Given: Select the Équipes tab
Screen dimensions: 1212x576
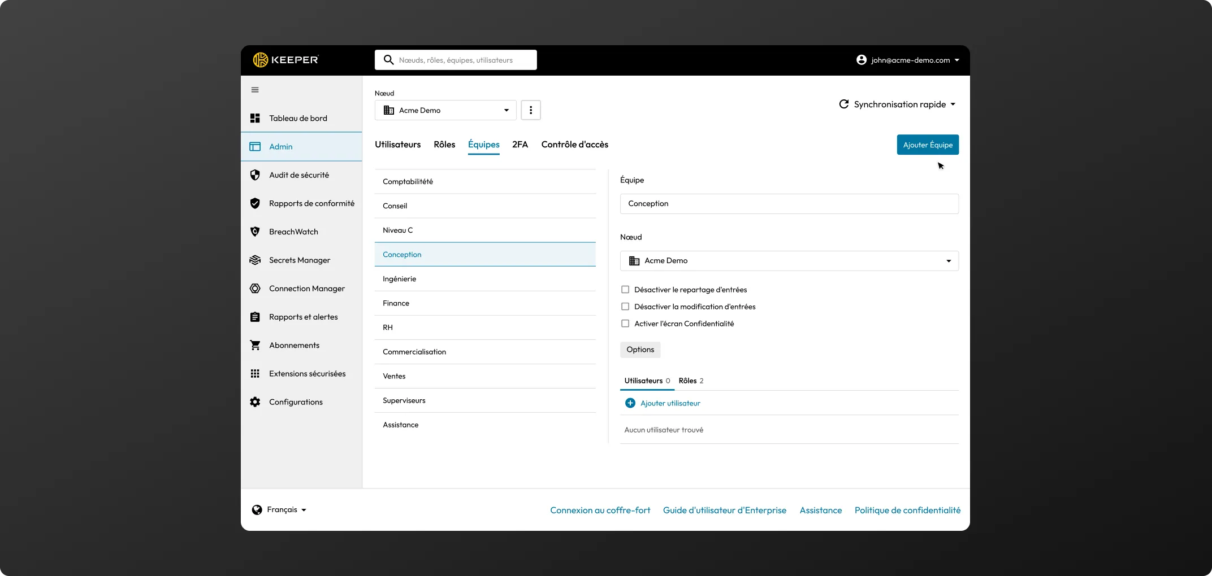Looking at the screenshot, I should (484, 145).
